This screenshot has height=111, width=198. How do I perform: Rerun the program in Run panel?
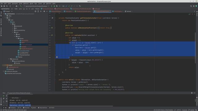3,96
